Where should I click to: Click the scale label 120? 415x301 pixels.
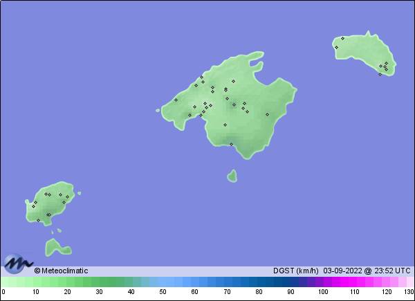tap(387, 292)
